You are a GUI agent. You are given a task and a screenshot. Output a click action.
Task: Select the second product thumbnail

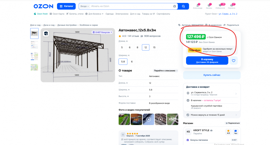tap(34, 45)
